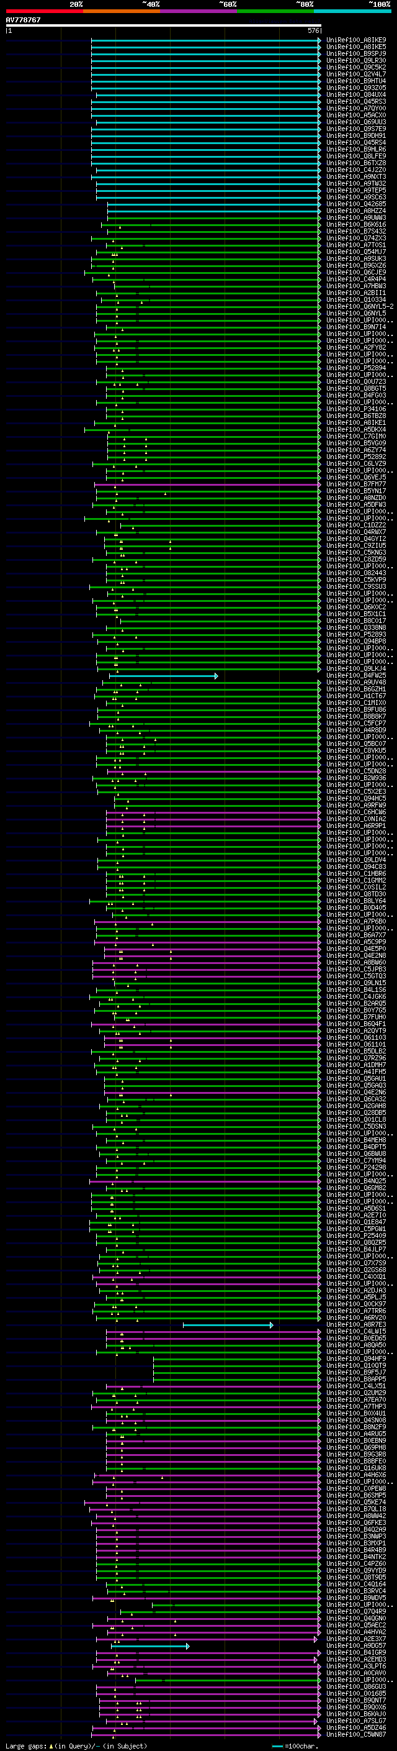
Task: Click the UniRef100_Q9LDV4 label
Action: pos(356,860)
